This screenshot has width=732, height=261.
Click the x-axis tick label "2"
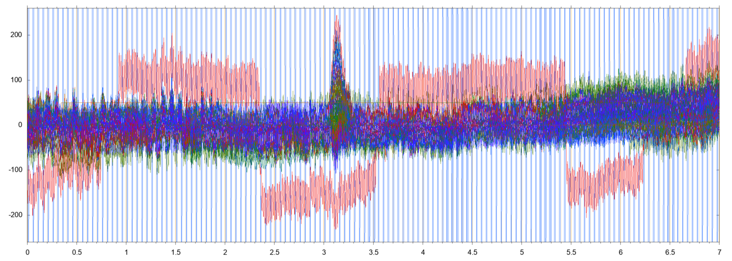click(225, 252)
